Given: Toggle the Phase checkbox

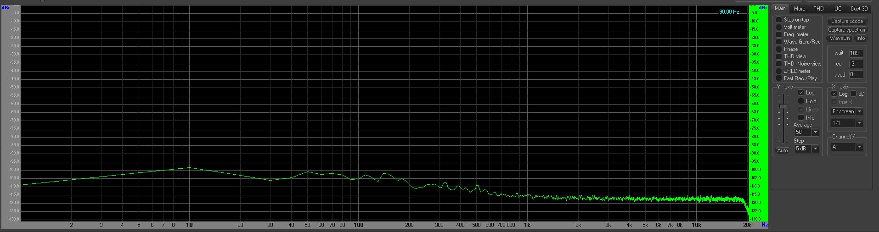Looking at the screenshot, I should [x=779, y=49].
